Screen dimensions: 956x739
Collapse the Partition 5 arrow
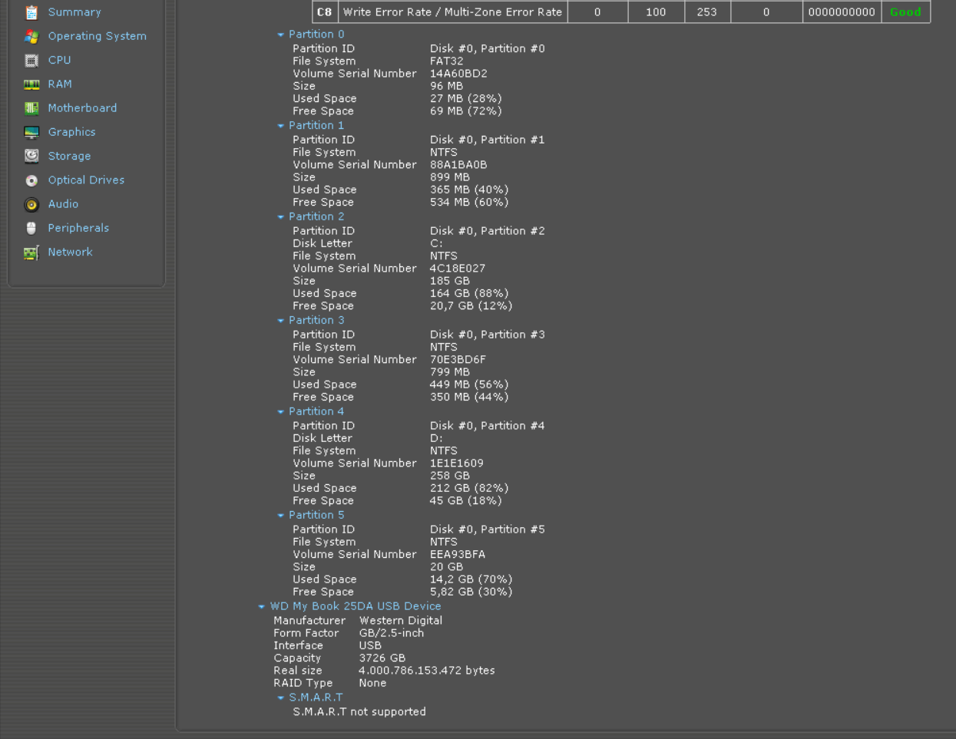(x=280, y=516)
